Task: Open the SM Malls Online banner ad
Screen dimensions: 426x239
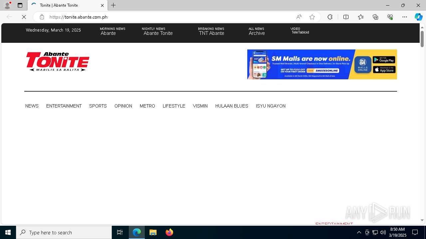Action: 322,64
